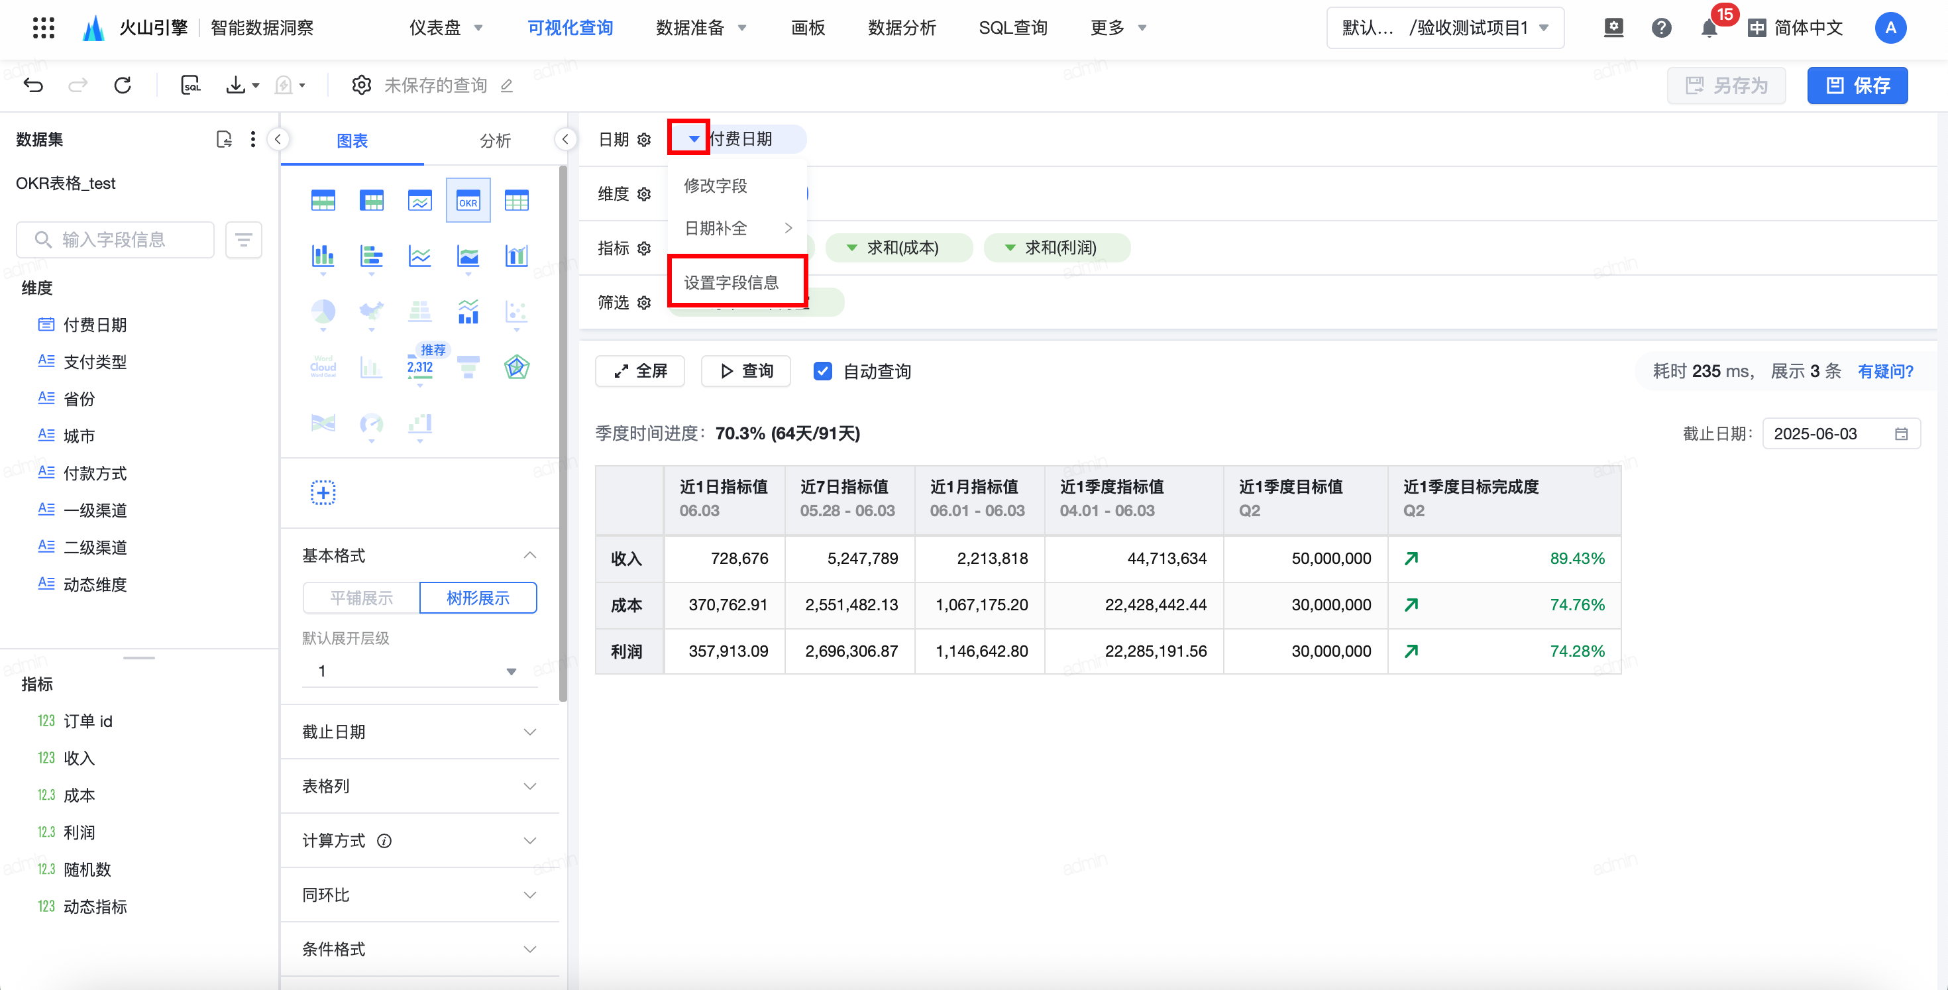Click the date row 日期 gear icon
This screenshot has height=990, width=1948.
(644, 140)
